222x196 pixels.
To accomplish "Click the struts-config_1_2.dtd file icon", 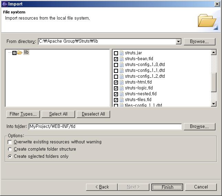I will [x=121, y=76].
